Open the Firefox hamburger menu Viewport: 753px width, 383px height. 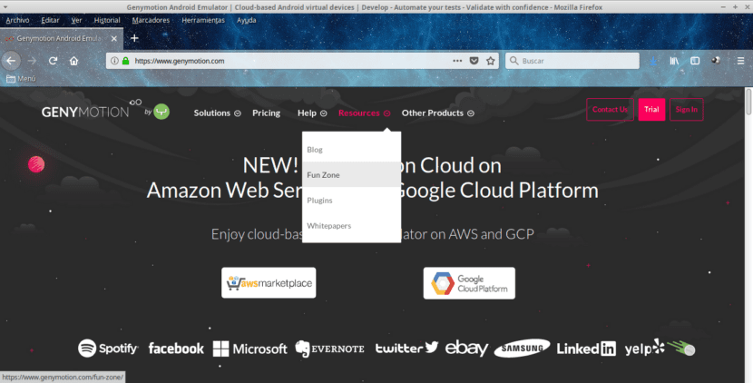[x=739, y=61]
